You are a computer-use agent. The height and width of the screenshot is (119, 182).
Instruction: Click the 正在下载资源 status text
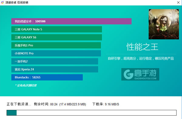tap(19, 104)
